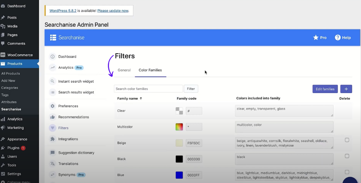Click the Media icon in sidebar
Viewport: 361px width, 183px height.
click(x=3, y=26)
